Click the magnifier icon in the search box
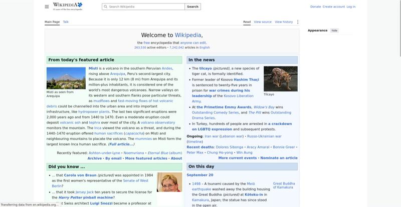The height and width of the screenshot is (207, 401). 106,6
